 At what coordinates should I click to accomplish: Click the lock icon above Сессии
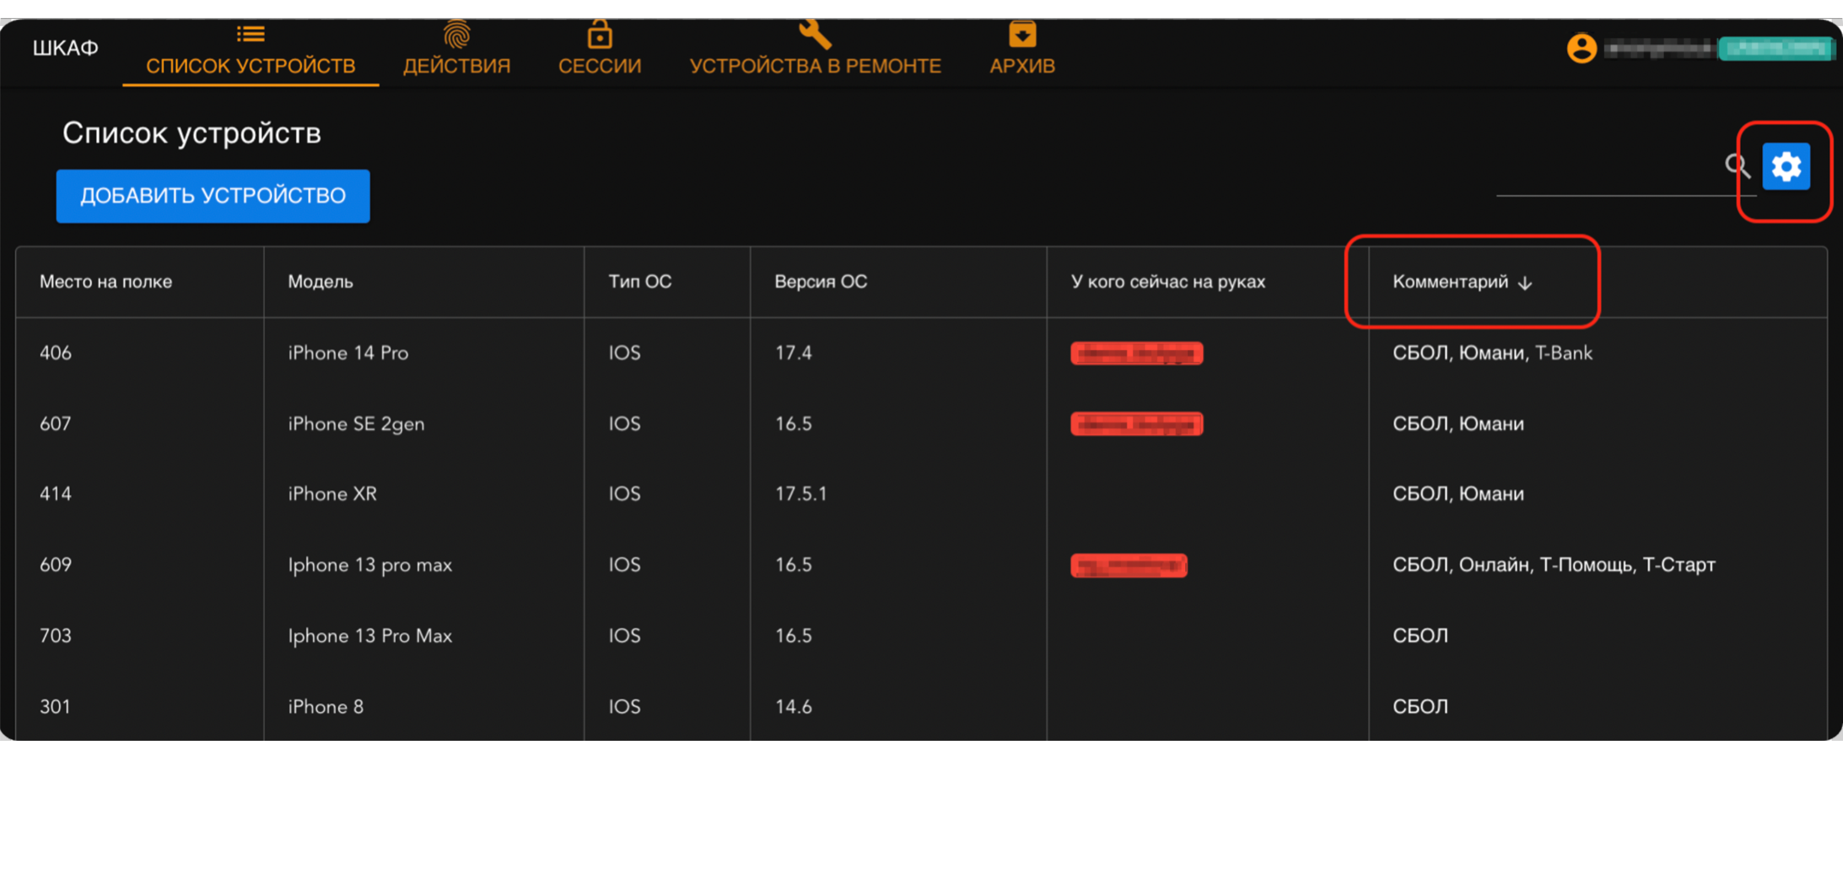point(600,34)
